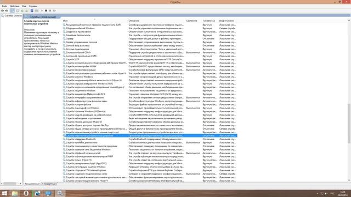
Task: Open the Вид menu
Action: (24, 6)
